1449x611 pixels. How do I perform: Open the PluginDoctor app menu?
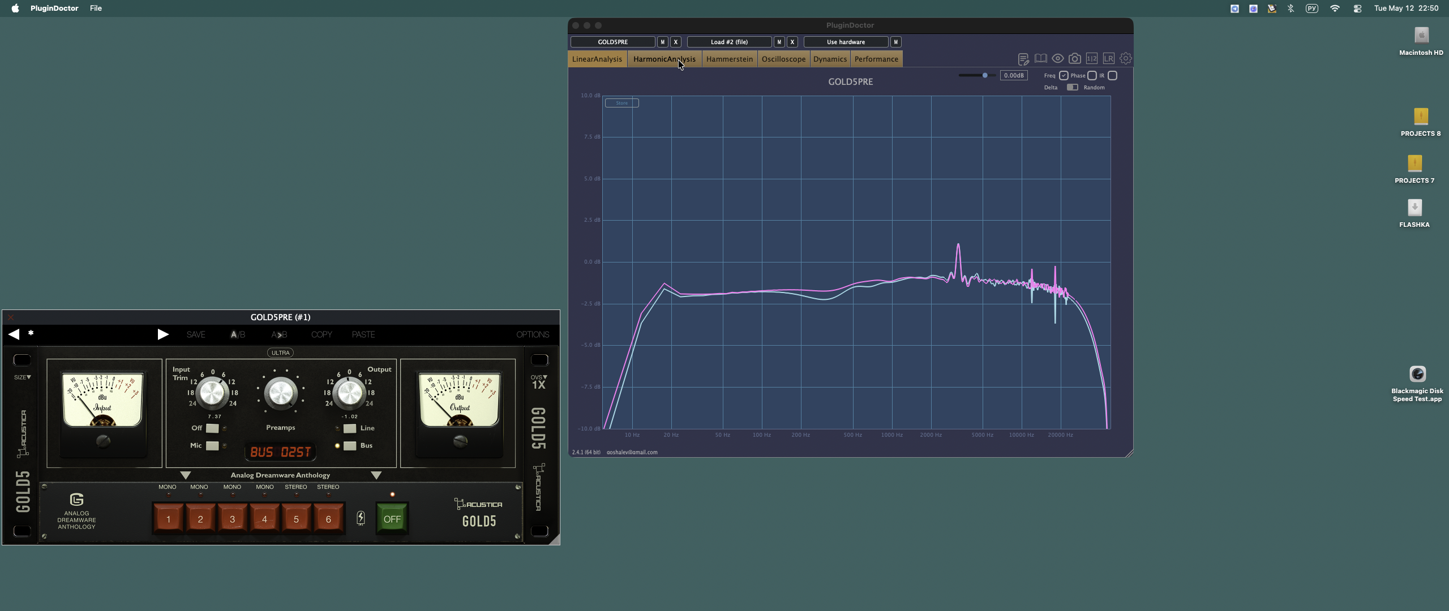(x=54, y=8)
